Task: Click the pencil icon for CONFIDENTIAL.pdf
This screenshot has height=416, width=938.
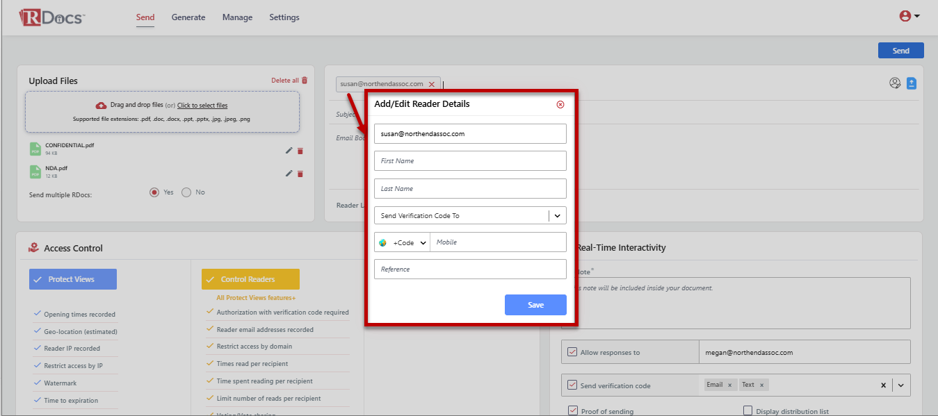Action: (289, 151)
